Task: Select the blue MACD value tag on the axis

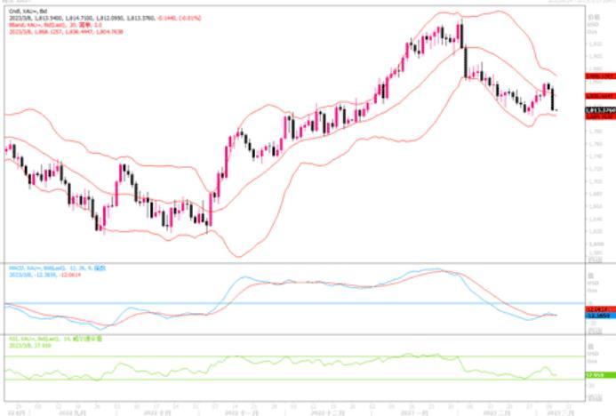Action: (597, 315)
